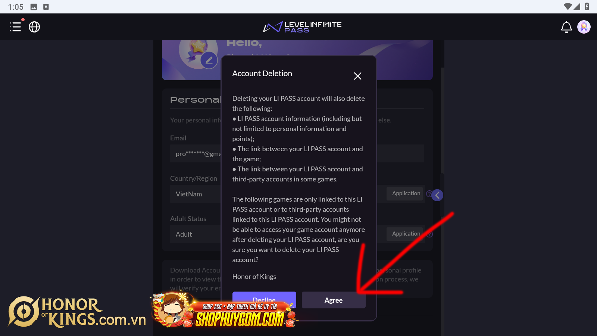The height and width of the screenshot is (336, 597).
Task: Open the language globe selector
Action: (34, 27)
